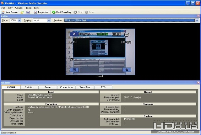
Task: Maximize the Windows Media Encoder window
Action: (x=193, y=3)
